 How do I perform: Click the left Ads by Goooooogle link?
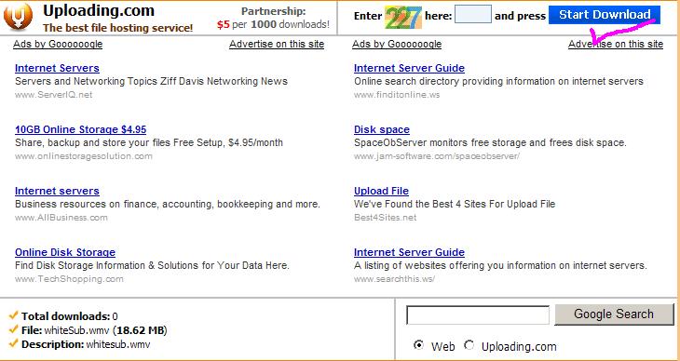pyautogui.click(x=58, y=45)
